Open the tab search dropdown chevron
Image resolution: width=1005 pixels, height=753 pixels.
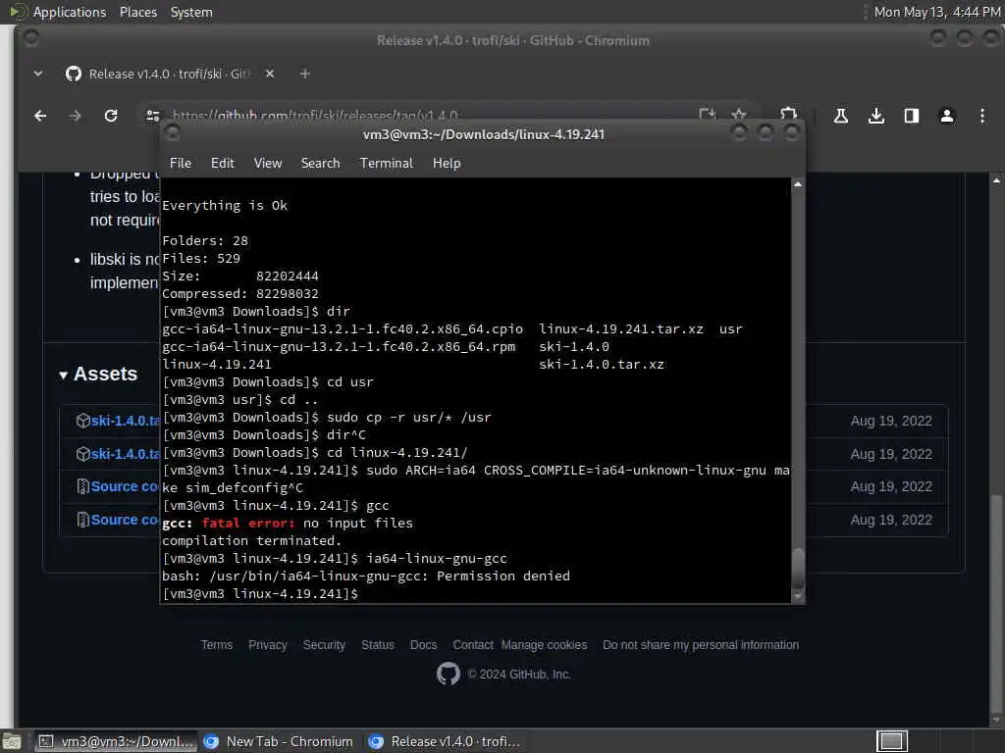[x=38, y=74]
